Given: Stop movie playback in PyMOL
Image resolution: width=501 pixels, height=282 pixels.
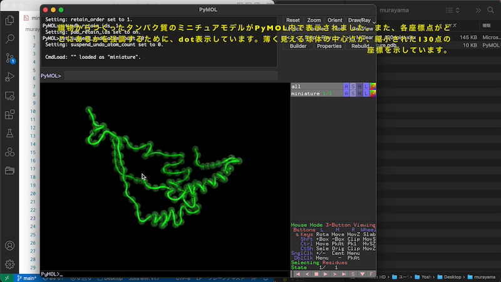Looking at the screenshot, I should pos(316,274).
